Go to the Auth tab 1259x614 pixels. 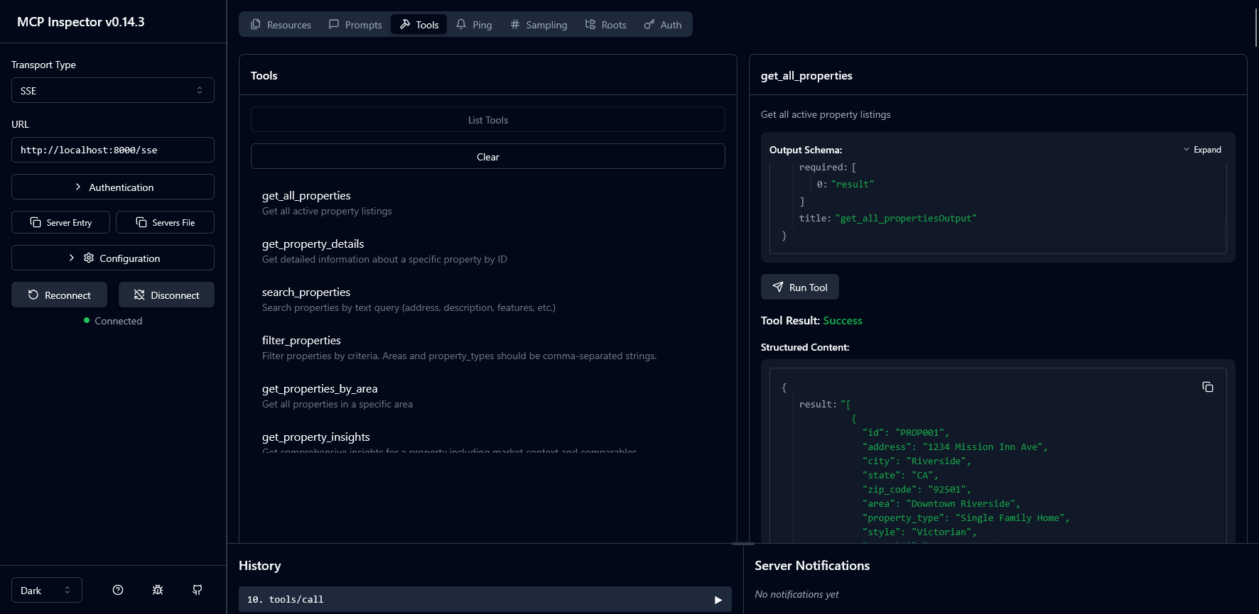point(662,25)
